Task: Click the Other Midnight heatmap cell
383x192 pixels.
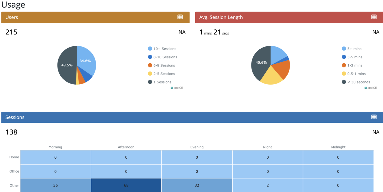Action: [x=338, y=185]
